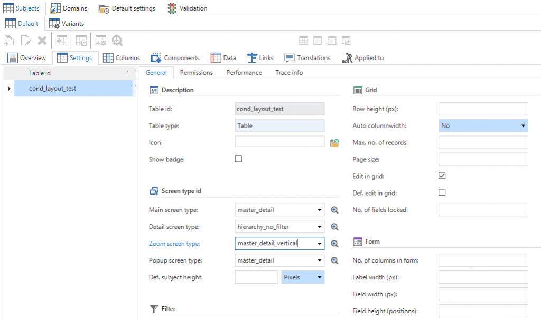Open the Detail screen type dropdown
The image size is (541, 320).
tap(320, 227)
